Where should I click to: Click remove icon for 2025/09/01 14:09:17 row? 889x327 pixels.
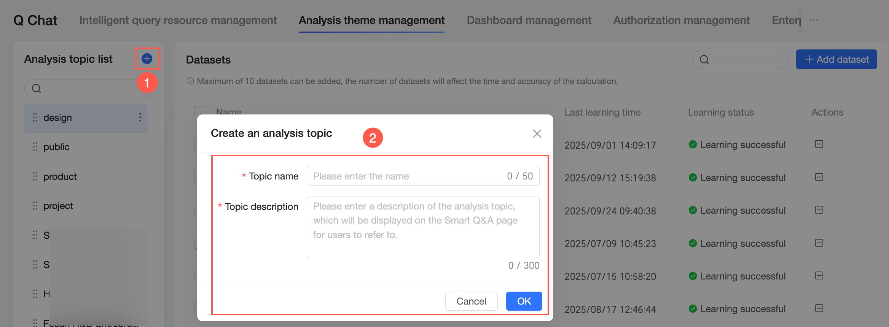(819, 144)
